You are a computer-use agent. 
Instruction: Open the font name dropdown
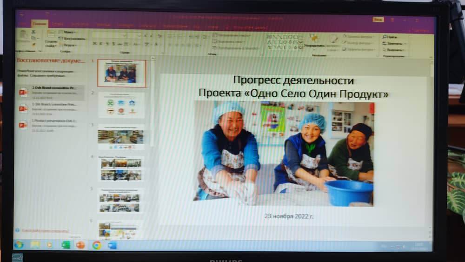(x=124, y=35)
